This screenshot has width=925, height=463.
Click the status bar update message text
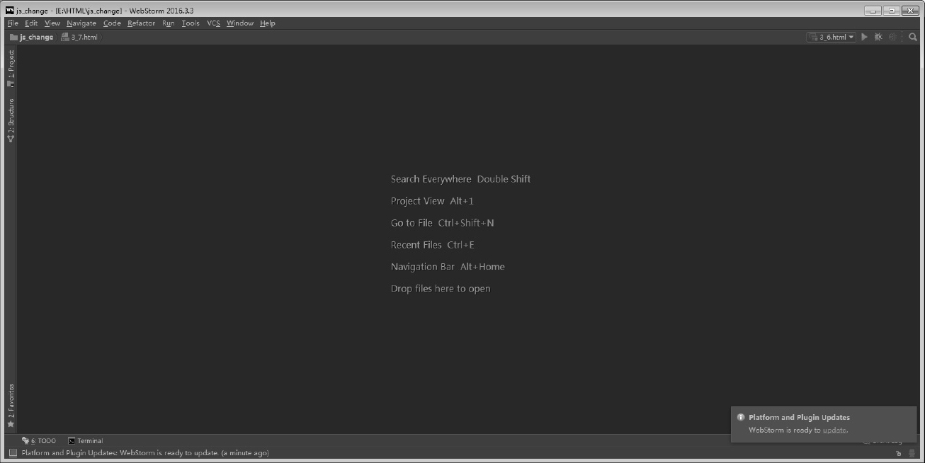[x=145, y=453]
